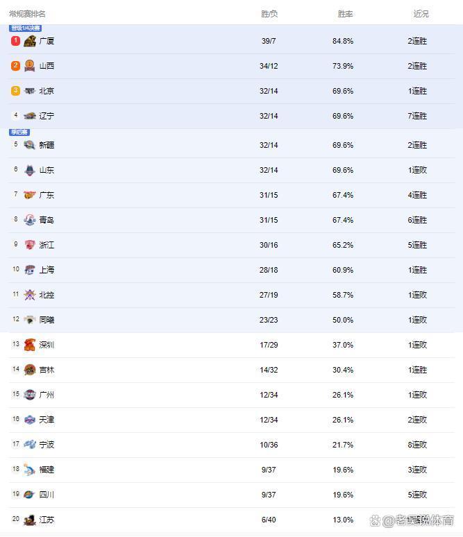463x537 pixels.
Task: Select the 近况 column header
Action: coord(421,14)
